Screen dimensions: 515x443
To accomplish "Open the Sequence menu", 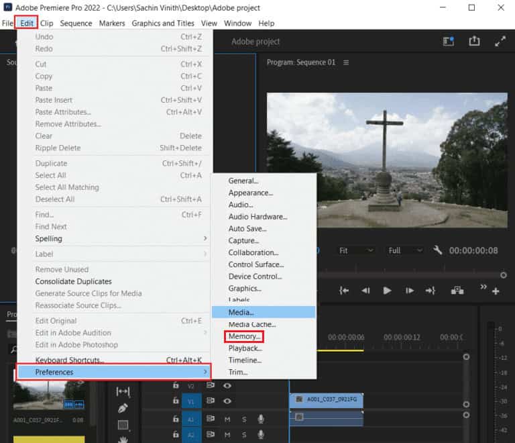I will pos(76,23).
